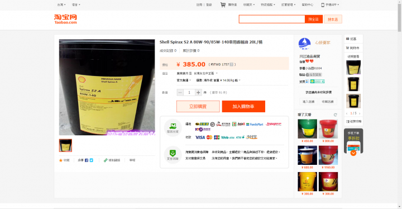Screen dimensions: 402x209
Task: Open the language dropdown in top bar
Action: [76, 4]
